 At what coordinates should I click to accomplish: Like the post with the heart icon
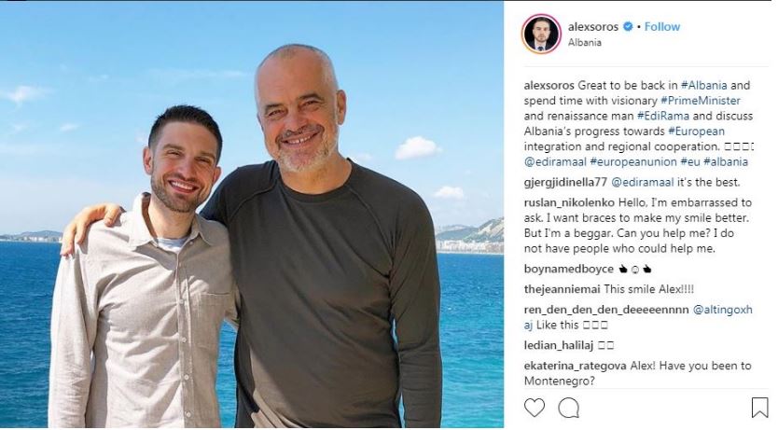[534, 408]
